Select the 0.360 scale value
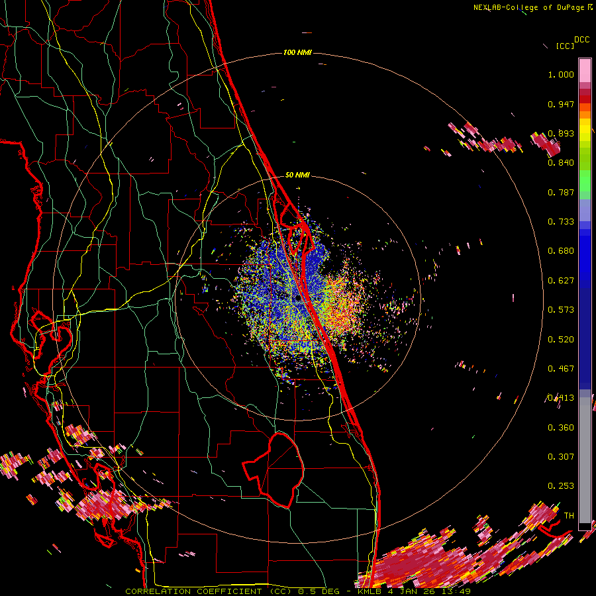The width and height of the screenshot is (596, 596). (561, 428)
